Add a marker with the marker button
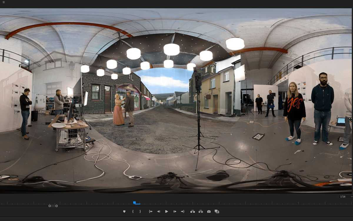This screenshot has width=353, height=221. coord(124,212)
